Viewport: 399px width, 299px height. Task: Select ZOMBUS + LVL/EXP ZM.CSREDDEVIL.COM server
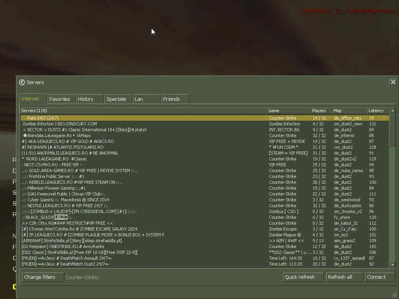pyautogui.click(x=205, y=211)
